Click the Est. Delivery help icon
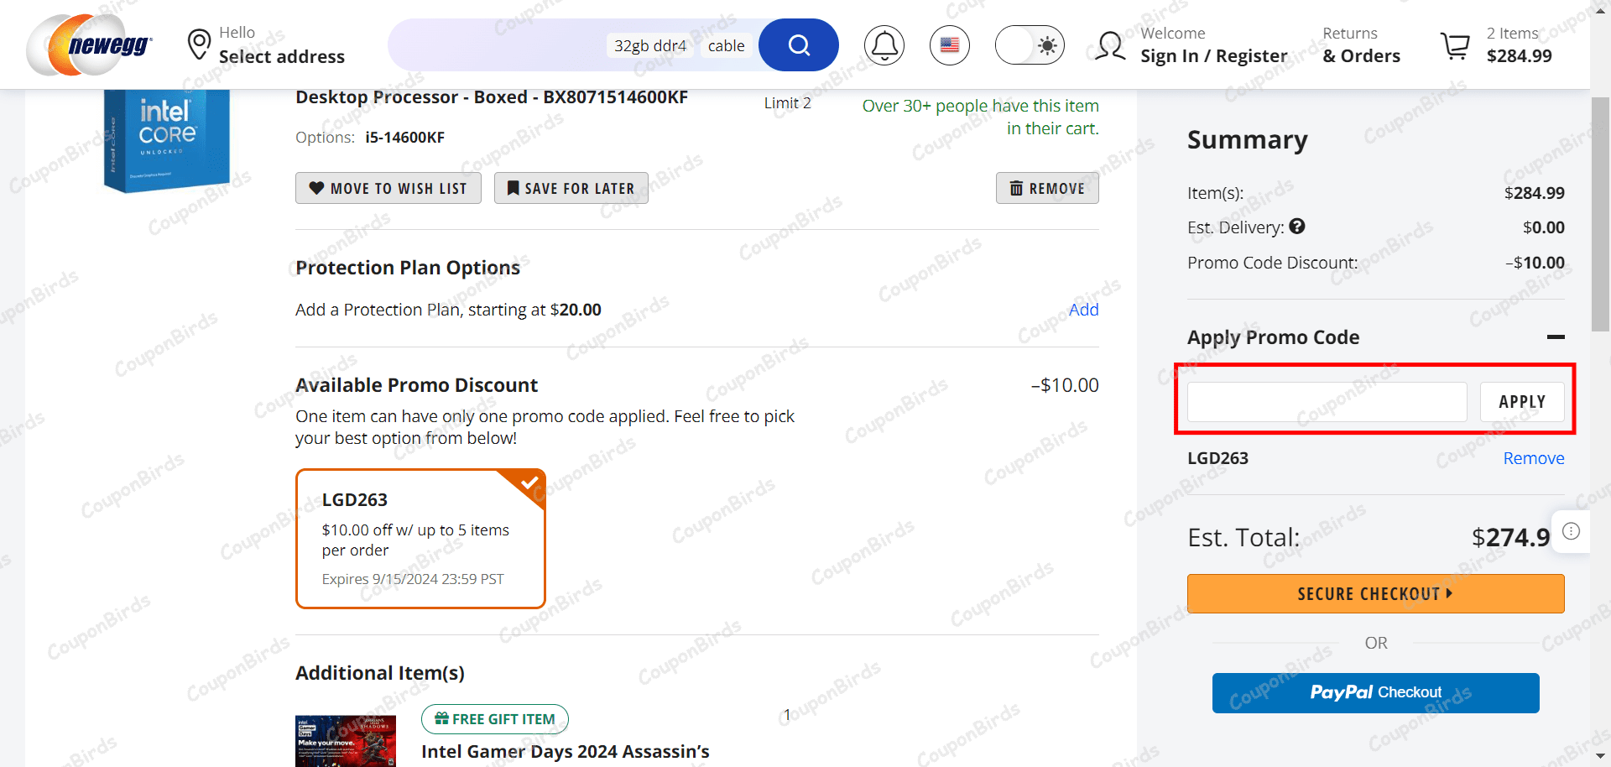The height and width of the screenshot is (767, 1611). [1297, 227]
